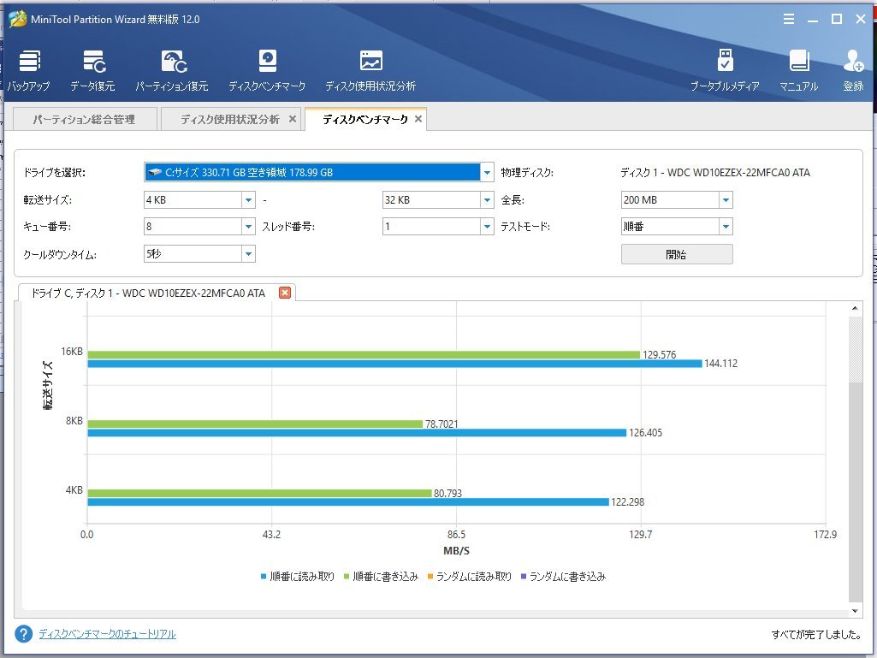Screen dimensions: 877x658
Task: Click chart scrollbar down arrow
Action: point(856,611)
